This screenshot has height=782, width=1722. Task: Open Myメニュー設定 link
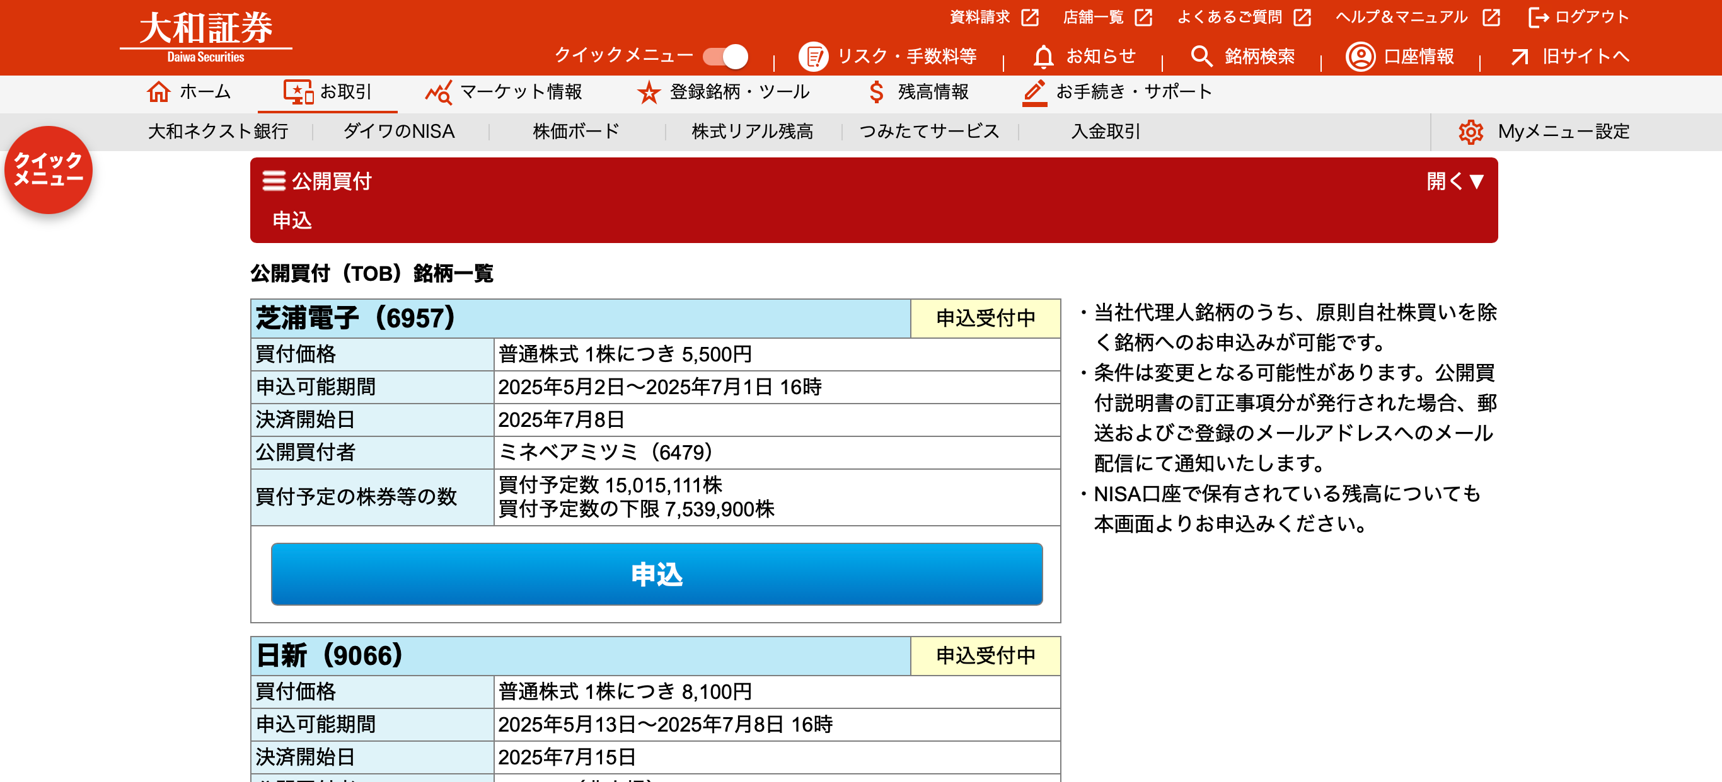click(1564, 132)
